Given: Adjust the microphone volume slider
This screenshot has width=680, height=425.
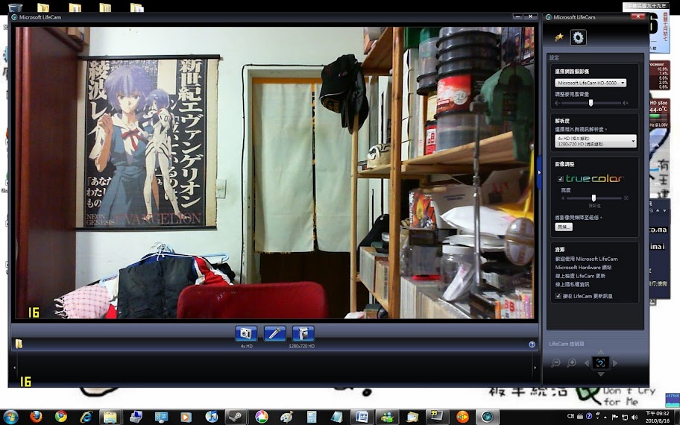Looking at the screenshot, I should coord(591,103).
